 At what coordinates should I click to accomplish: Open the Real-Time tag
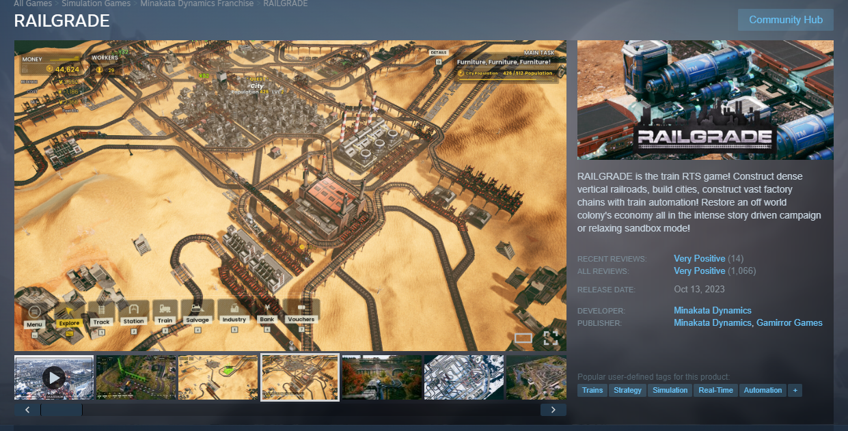click(x=715, y=390)
